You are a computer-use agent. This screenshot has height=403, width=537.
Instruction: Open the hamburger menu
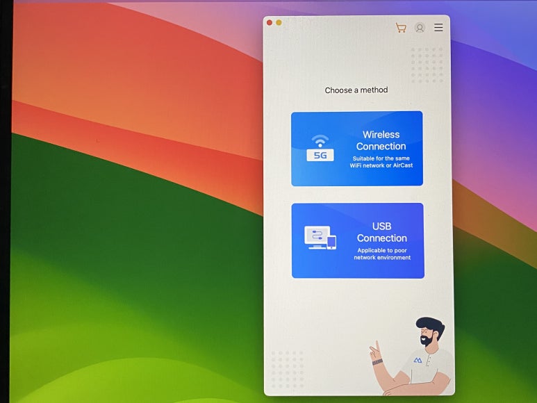pyautogui.click(x=439, y=27)
